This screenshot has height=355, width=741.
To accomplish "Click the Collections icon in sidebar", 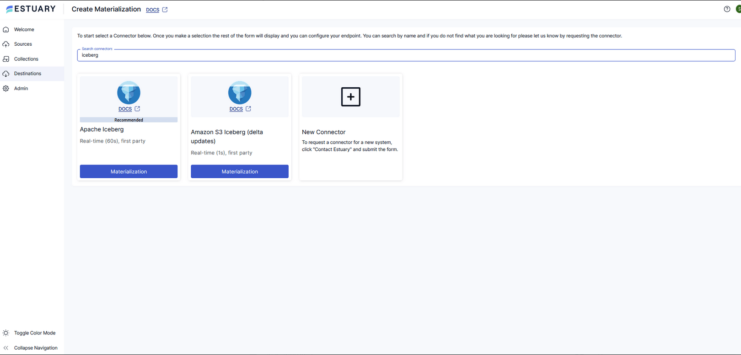I will 6,59.
